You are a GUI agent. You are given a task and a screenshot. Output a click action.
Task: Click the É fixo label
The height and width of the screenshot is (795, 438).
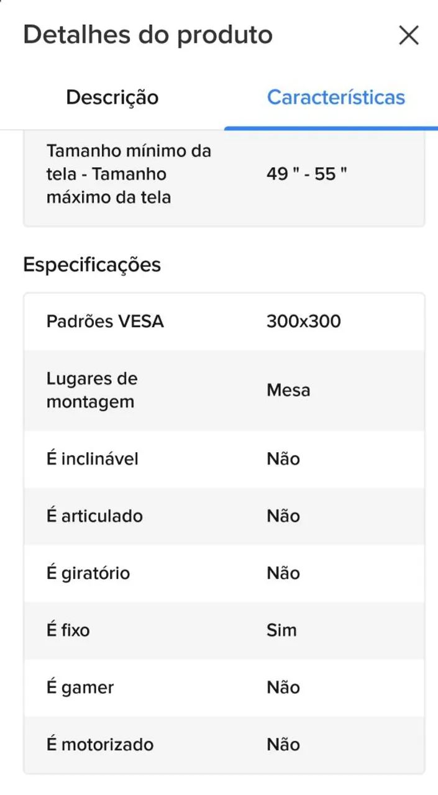(x=68, y=630)
